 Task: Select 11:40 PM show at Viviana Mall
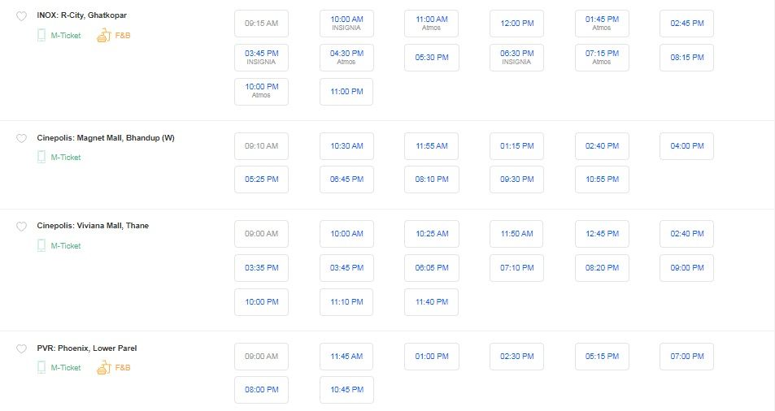432,302
